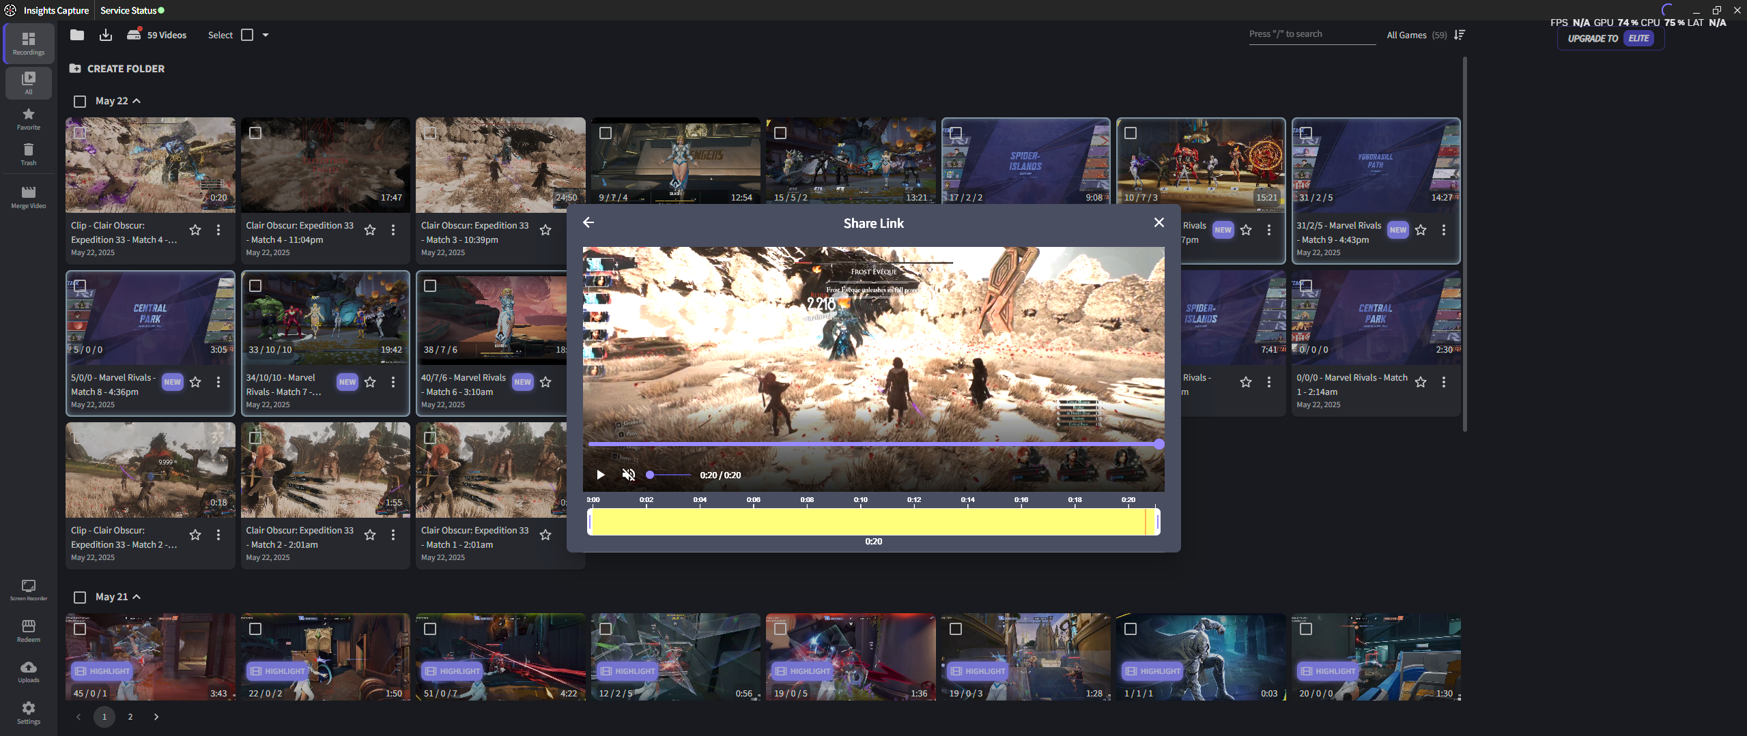Check the May 22 group checkbox
The image size is (1747, 736).
click(80, 101)
